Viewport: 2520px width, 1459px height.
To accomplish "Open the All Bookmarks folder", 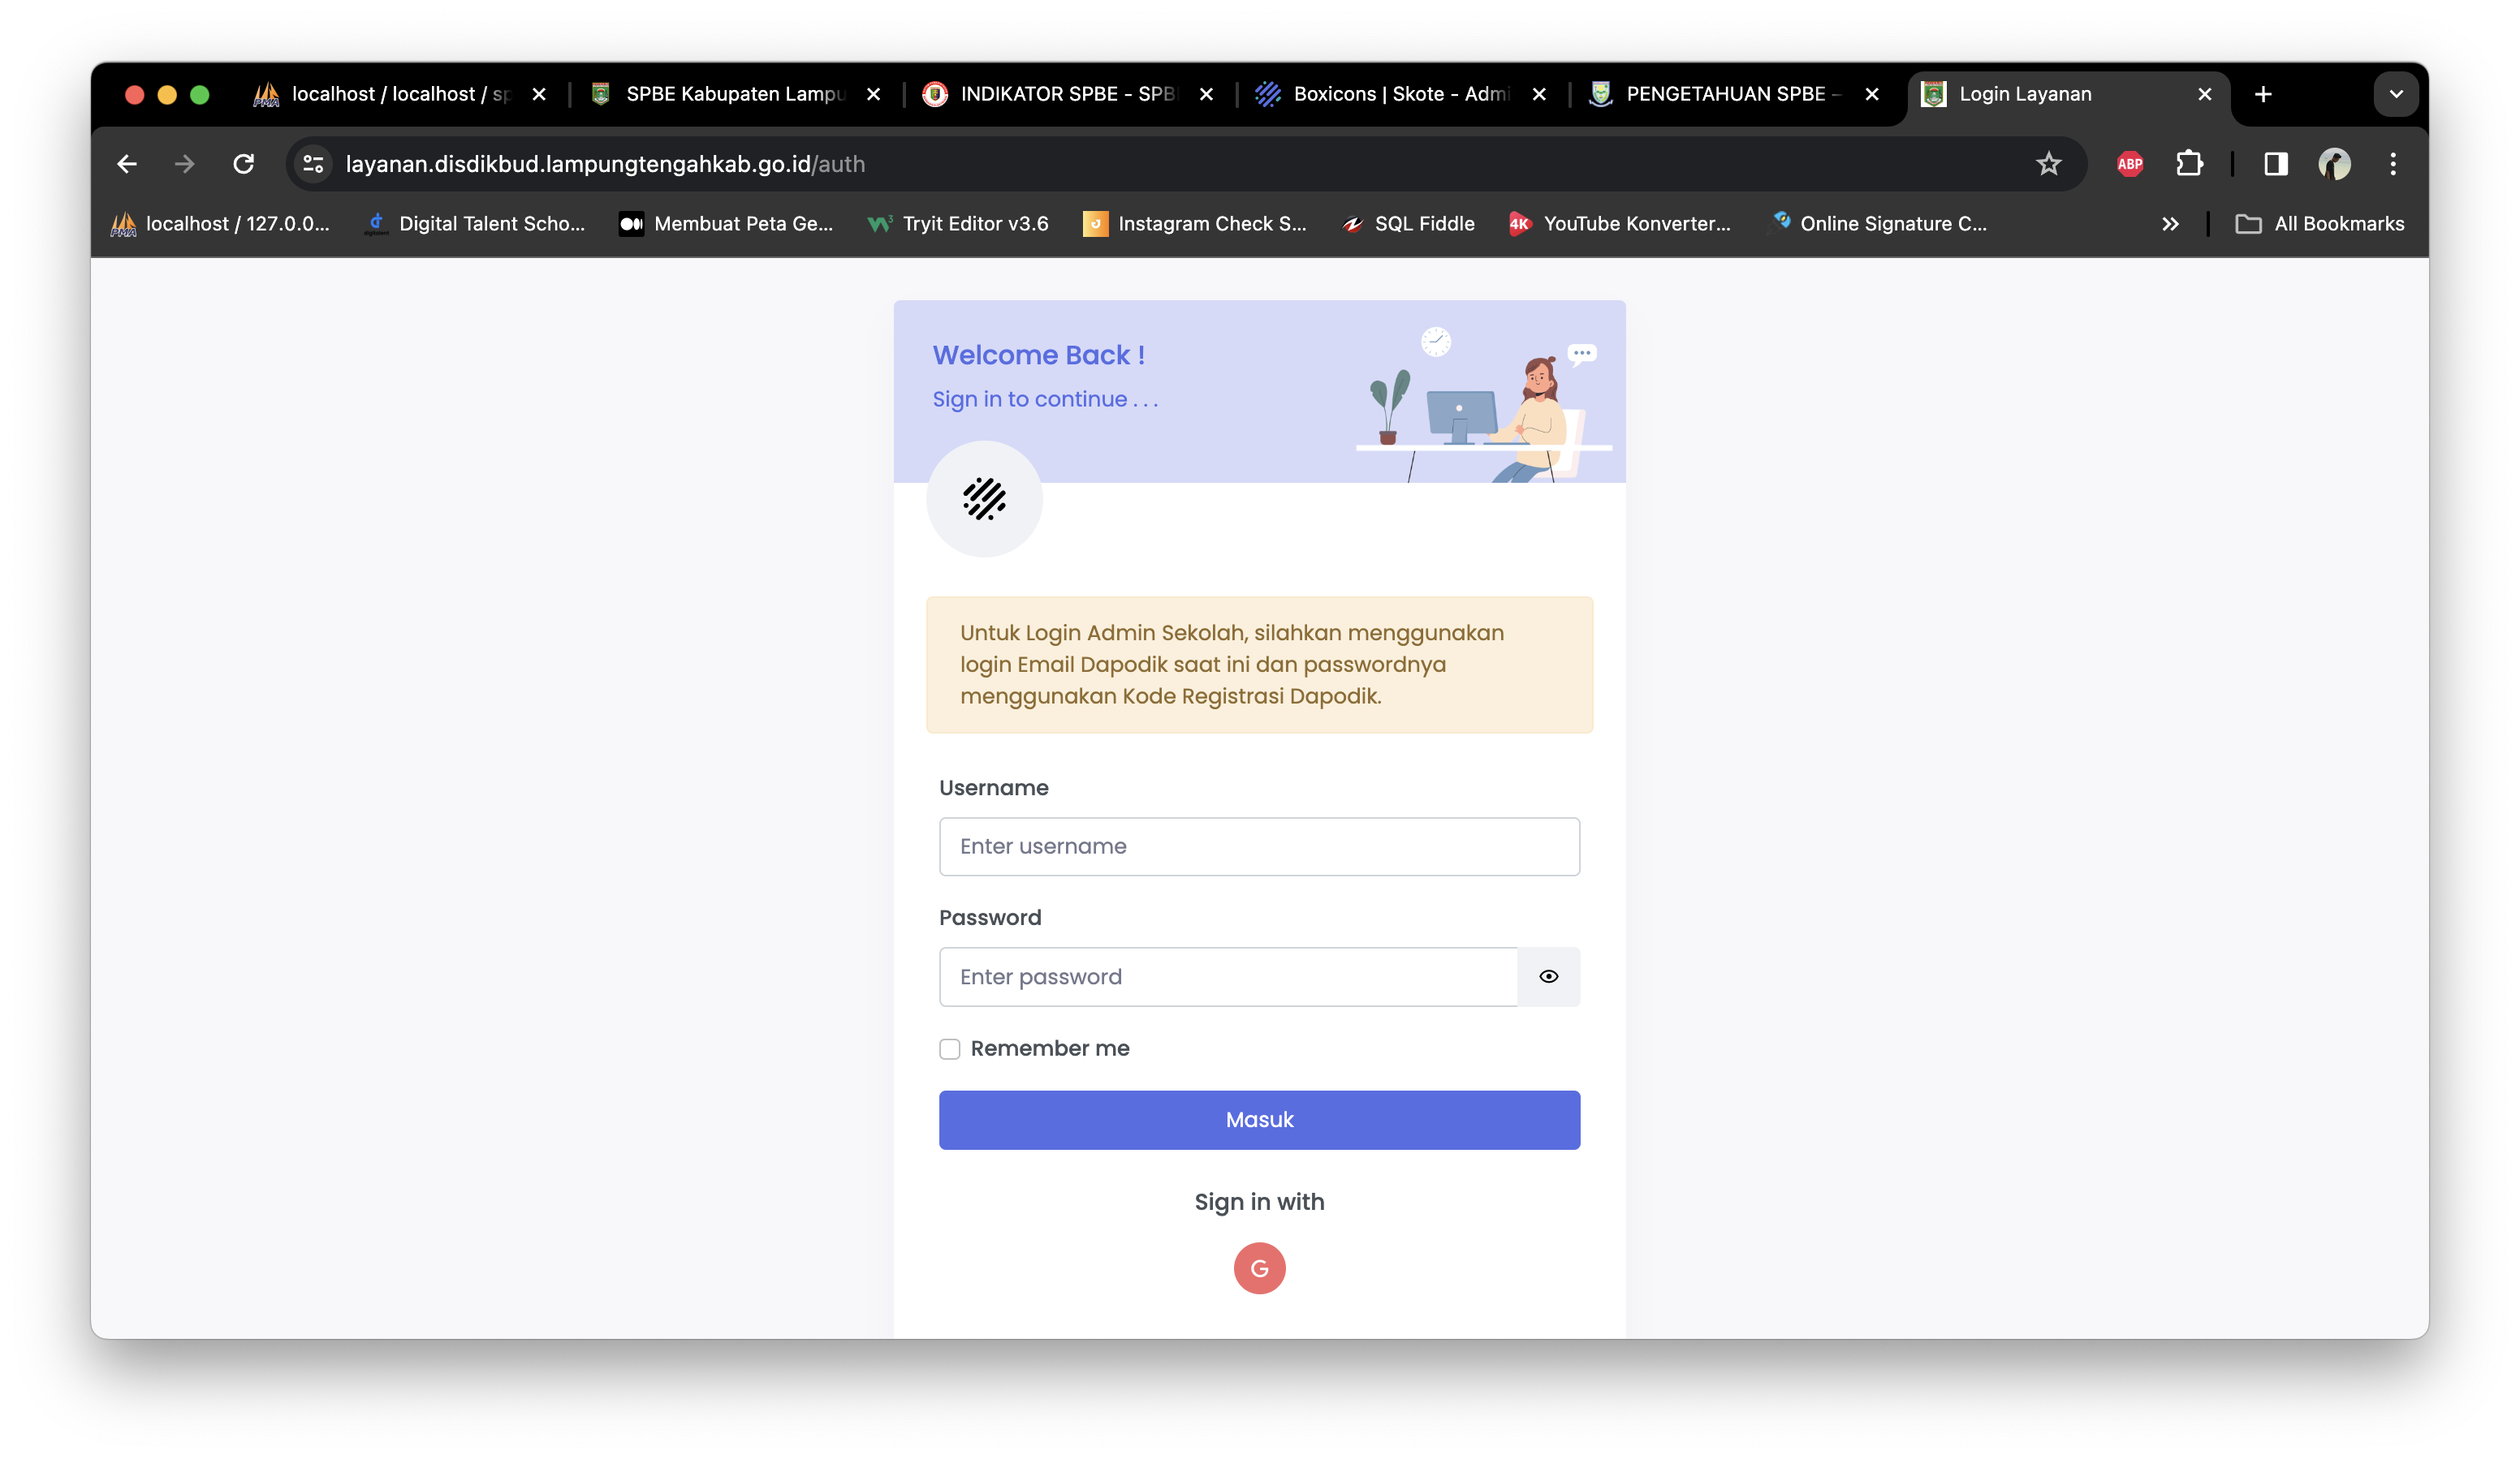I will click(x=2319, y=224).
